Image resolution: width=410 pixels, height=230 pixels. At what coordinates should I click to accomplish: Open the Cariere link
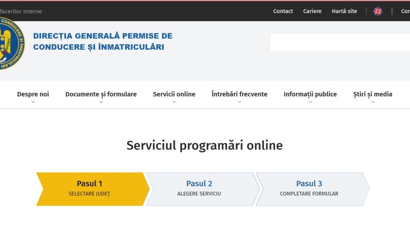click(312, 11)
